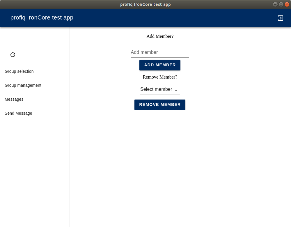The width and height of the screenshot is (291, 227).
Task: Click the 'Remove Member?' heading text
Action: click(160, 77)
